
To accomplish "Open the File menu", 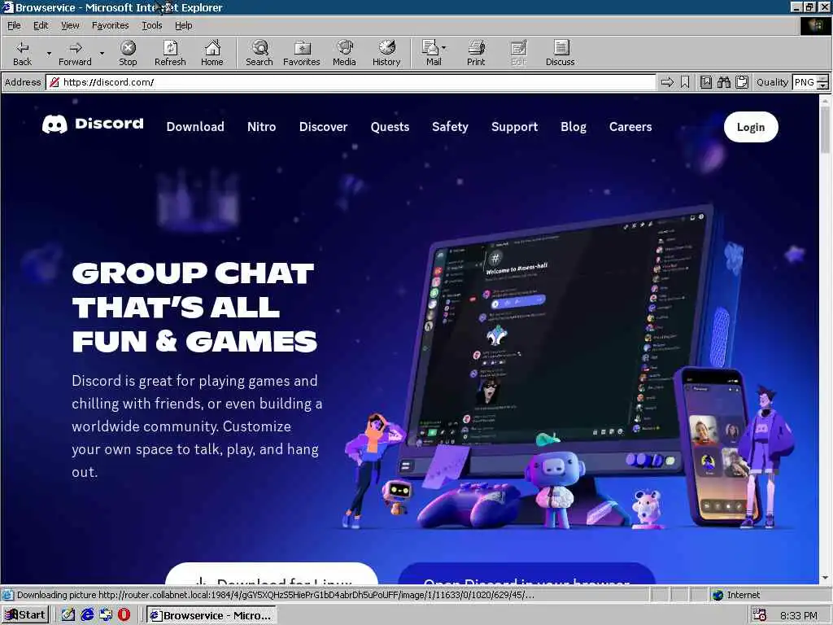I will [x=14, y=25].
